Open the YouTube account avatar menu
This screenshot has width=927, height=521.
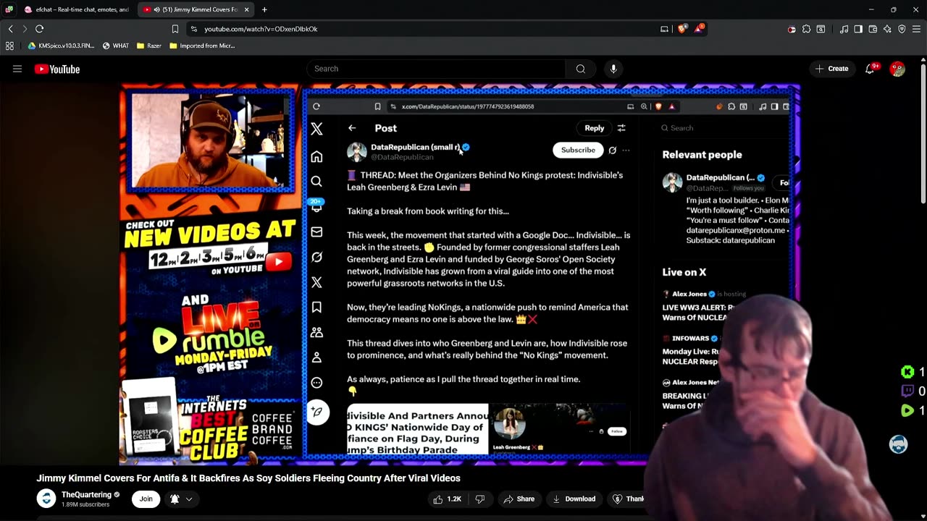pos(898,69)
